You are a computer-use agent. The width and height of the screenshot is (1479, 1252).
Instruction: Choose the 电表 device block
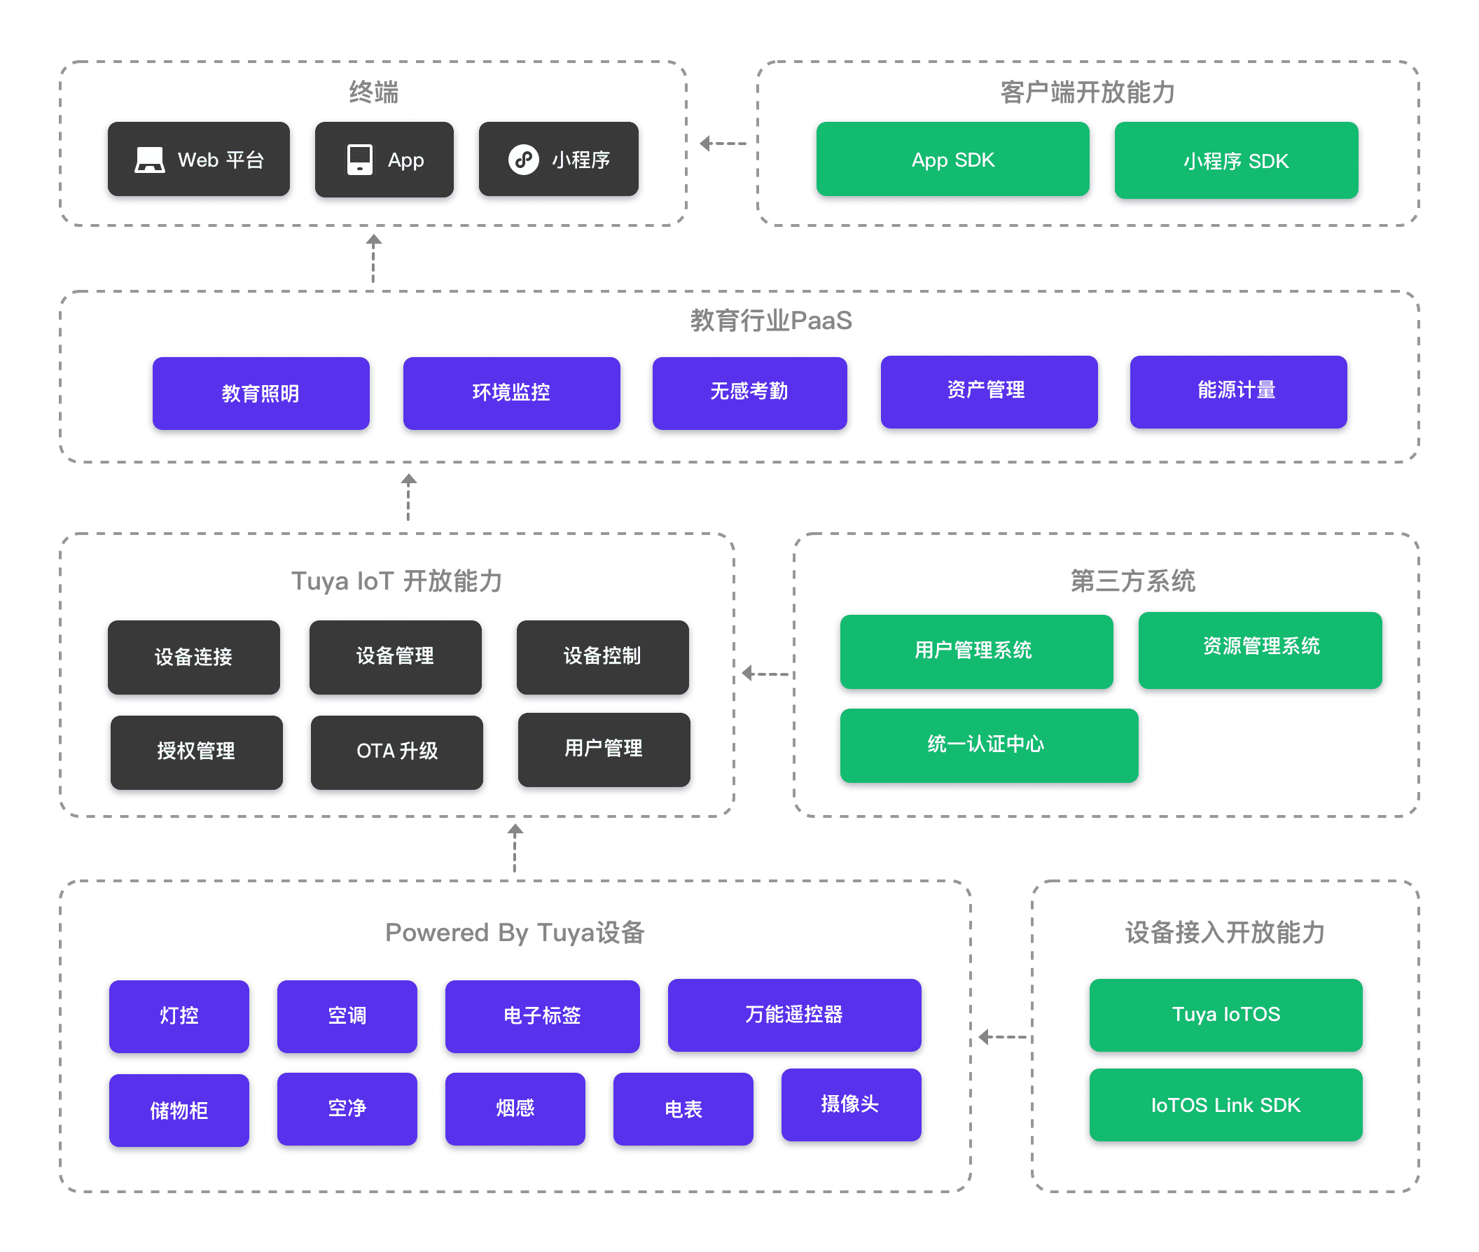tap(683, 1108)
